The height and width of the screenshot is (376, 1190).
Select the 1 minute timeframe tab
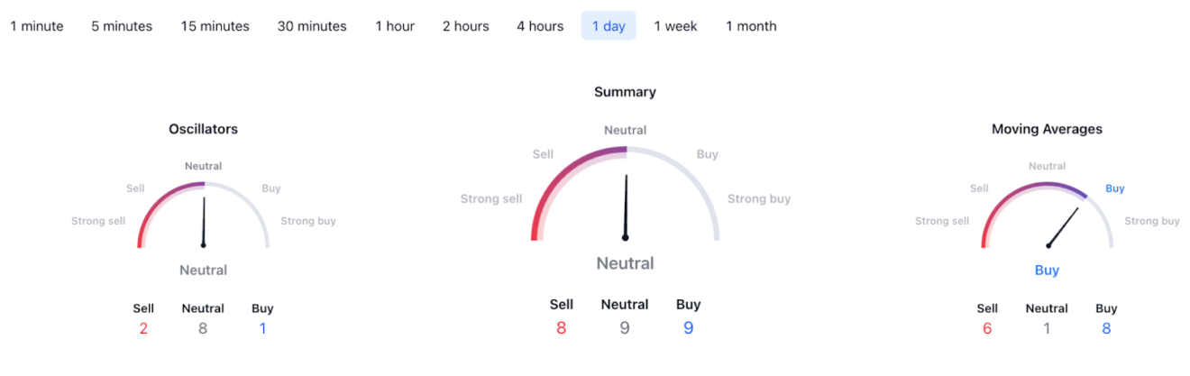(x=37, y=26)
